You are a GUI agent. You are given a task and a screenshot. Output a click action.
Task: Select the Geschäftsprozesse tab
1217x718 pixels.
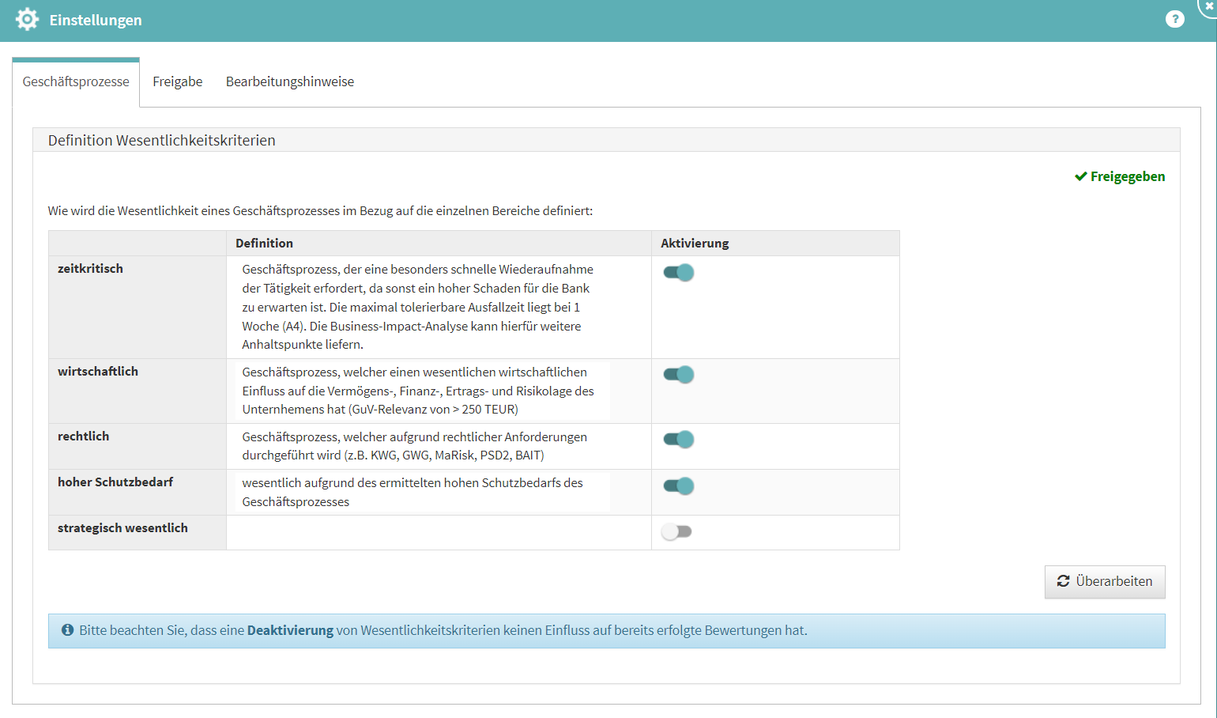point(76,82)
